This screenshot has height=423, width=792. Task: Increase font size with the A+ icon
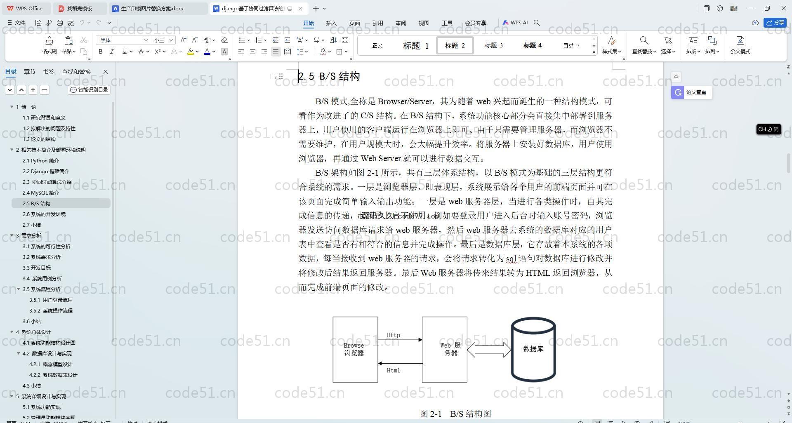tap(183, 40)
